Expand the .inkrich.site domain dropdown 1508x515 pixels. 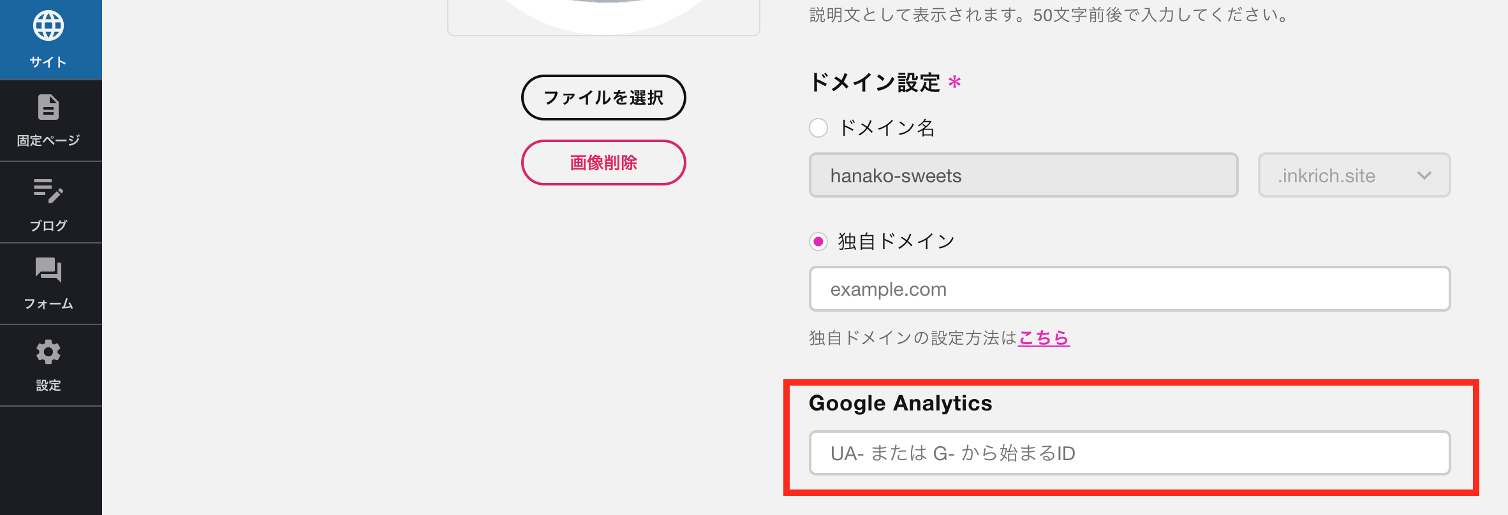(1354, 175)
